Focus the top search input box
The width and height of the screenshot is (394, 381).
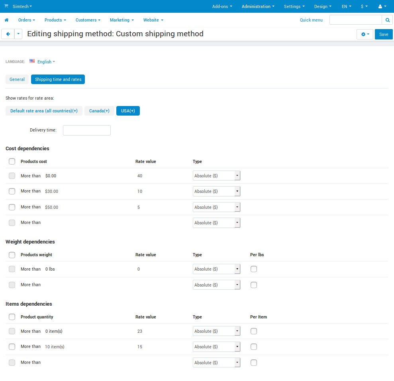(x=355, y=20)
